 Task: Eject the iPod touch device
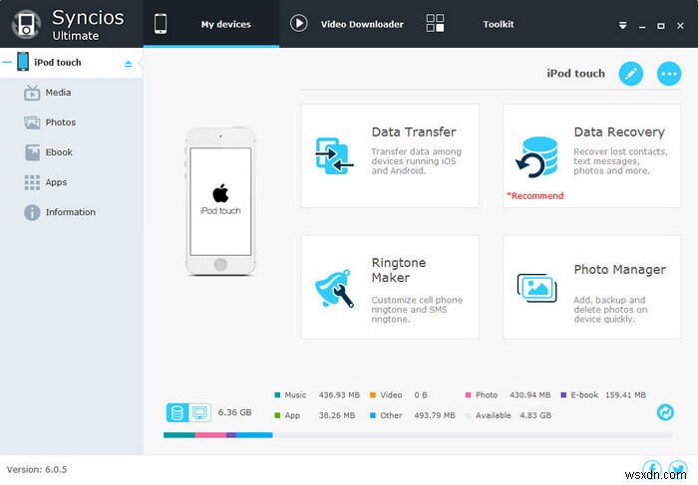point(129,64)
